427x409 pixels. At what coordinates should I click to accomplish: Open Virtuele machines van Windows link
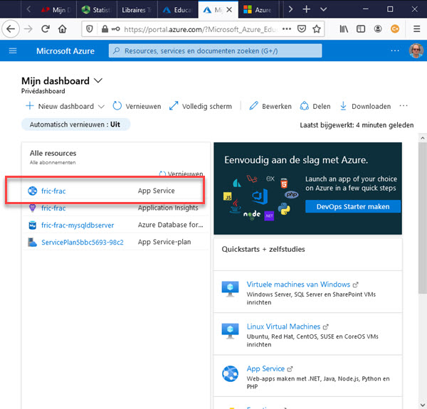coord(298,285)
